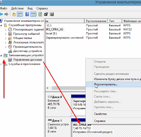This screenshot has width=141, height=137.
Task: Click the Служебные программы tools icon
Action: point(5,25)
